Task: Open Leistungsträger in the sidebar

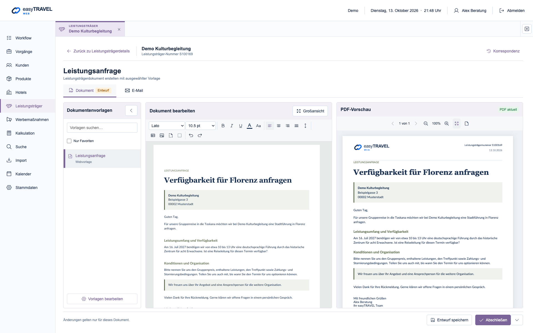Action: (28, 106)
